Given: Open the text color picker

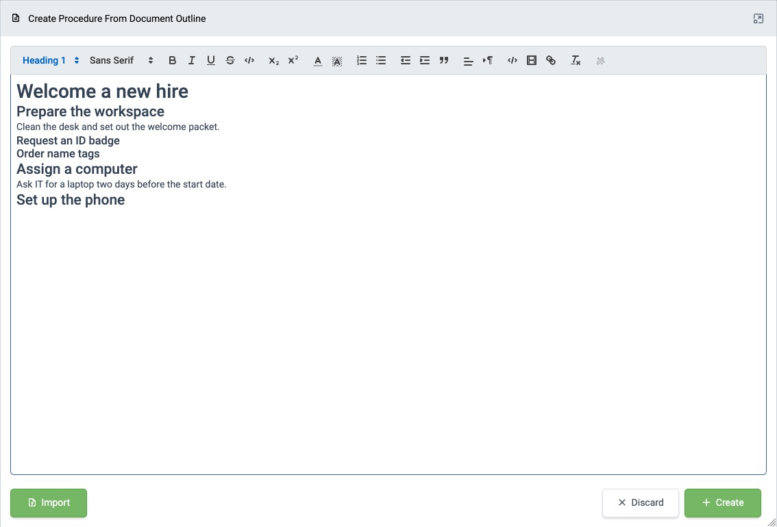Looking at the screenshot, I should point(318,60).
